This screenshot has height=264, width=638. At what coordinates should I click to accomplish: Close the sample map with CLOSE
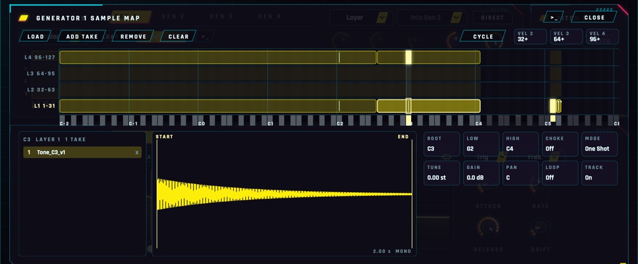(x=594, y=17)
